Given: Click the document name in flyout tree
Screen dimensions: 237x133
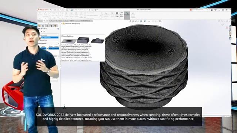Looking at the screenshot, I should [72, 24].
